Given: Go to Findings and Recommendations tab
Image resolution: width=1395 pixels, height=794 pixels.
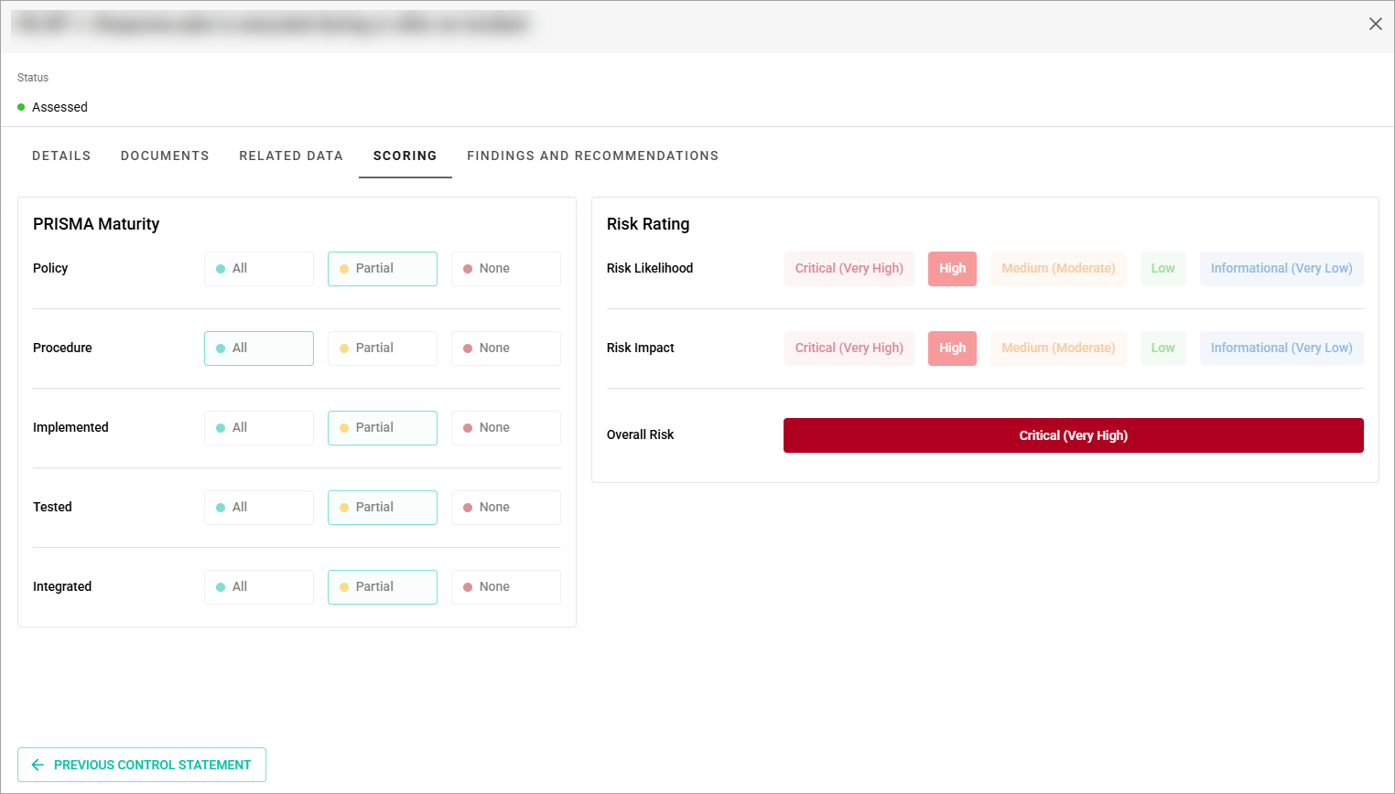Looking at the screenshot, I should [x=593, y=156].
